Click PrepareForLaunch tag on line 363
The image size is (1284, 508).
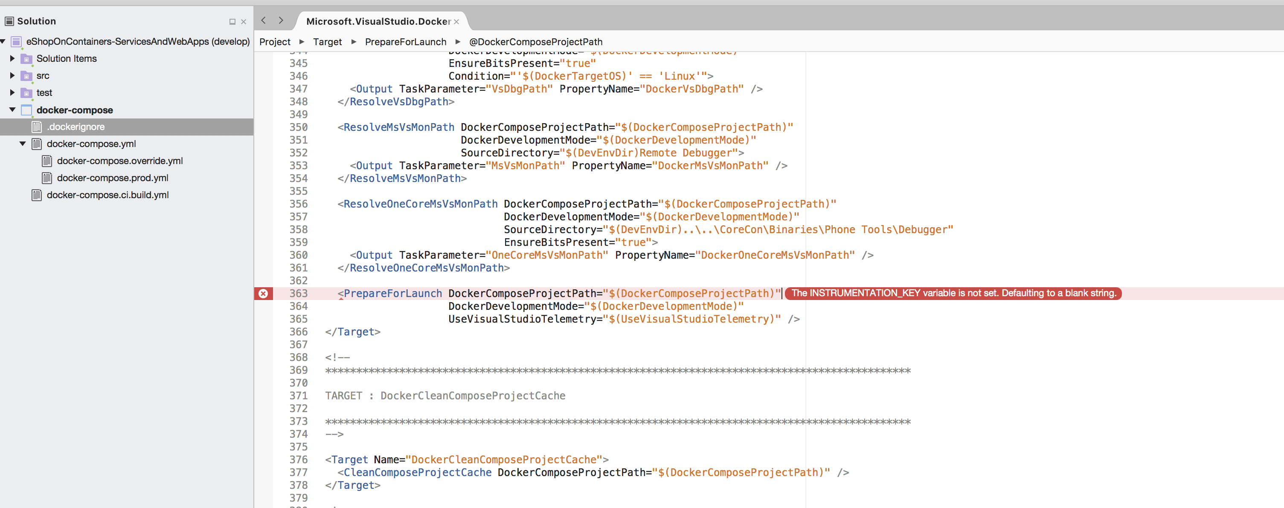[x=393, y=293]
